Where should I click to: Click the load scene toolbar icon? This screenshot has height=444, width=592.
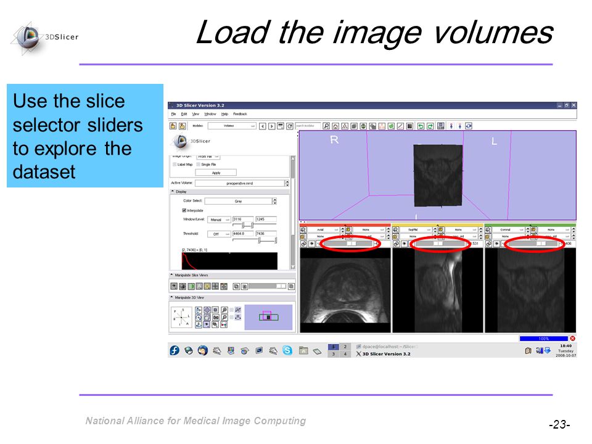pyautogui.click(x=173, y=126)
